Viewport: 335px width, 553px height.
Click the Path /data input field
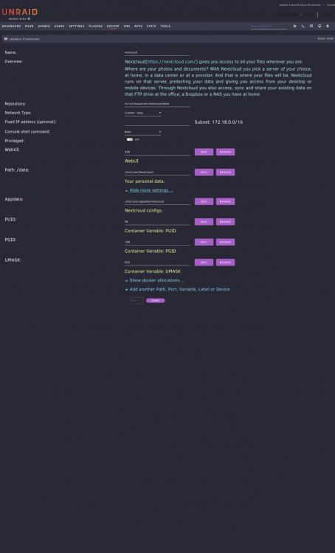point(157,173)
